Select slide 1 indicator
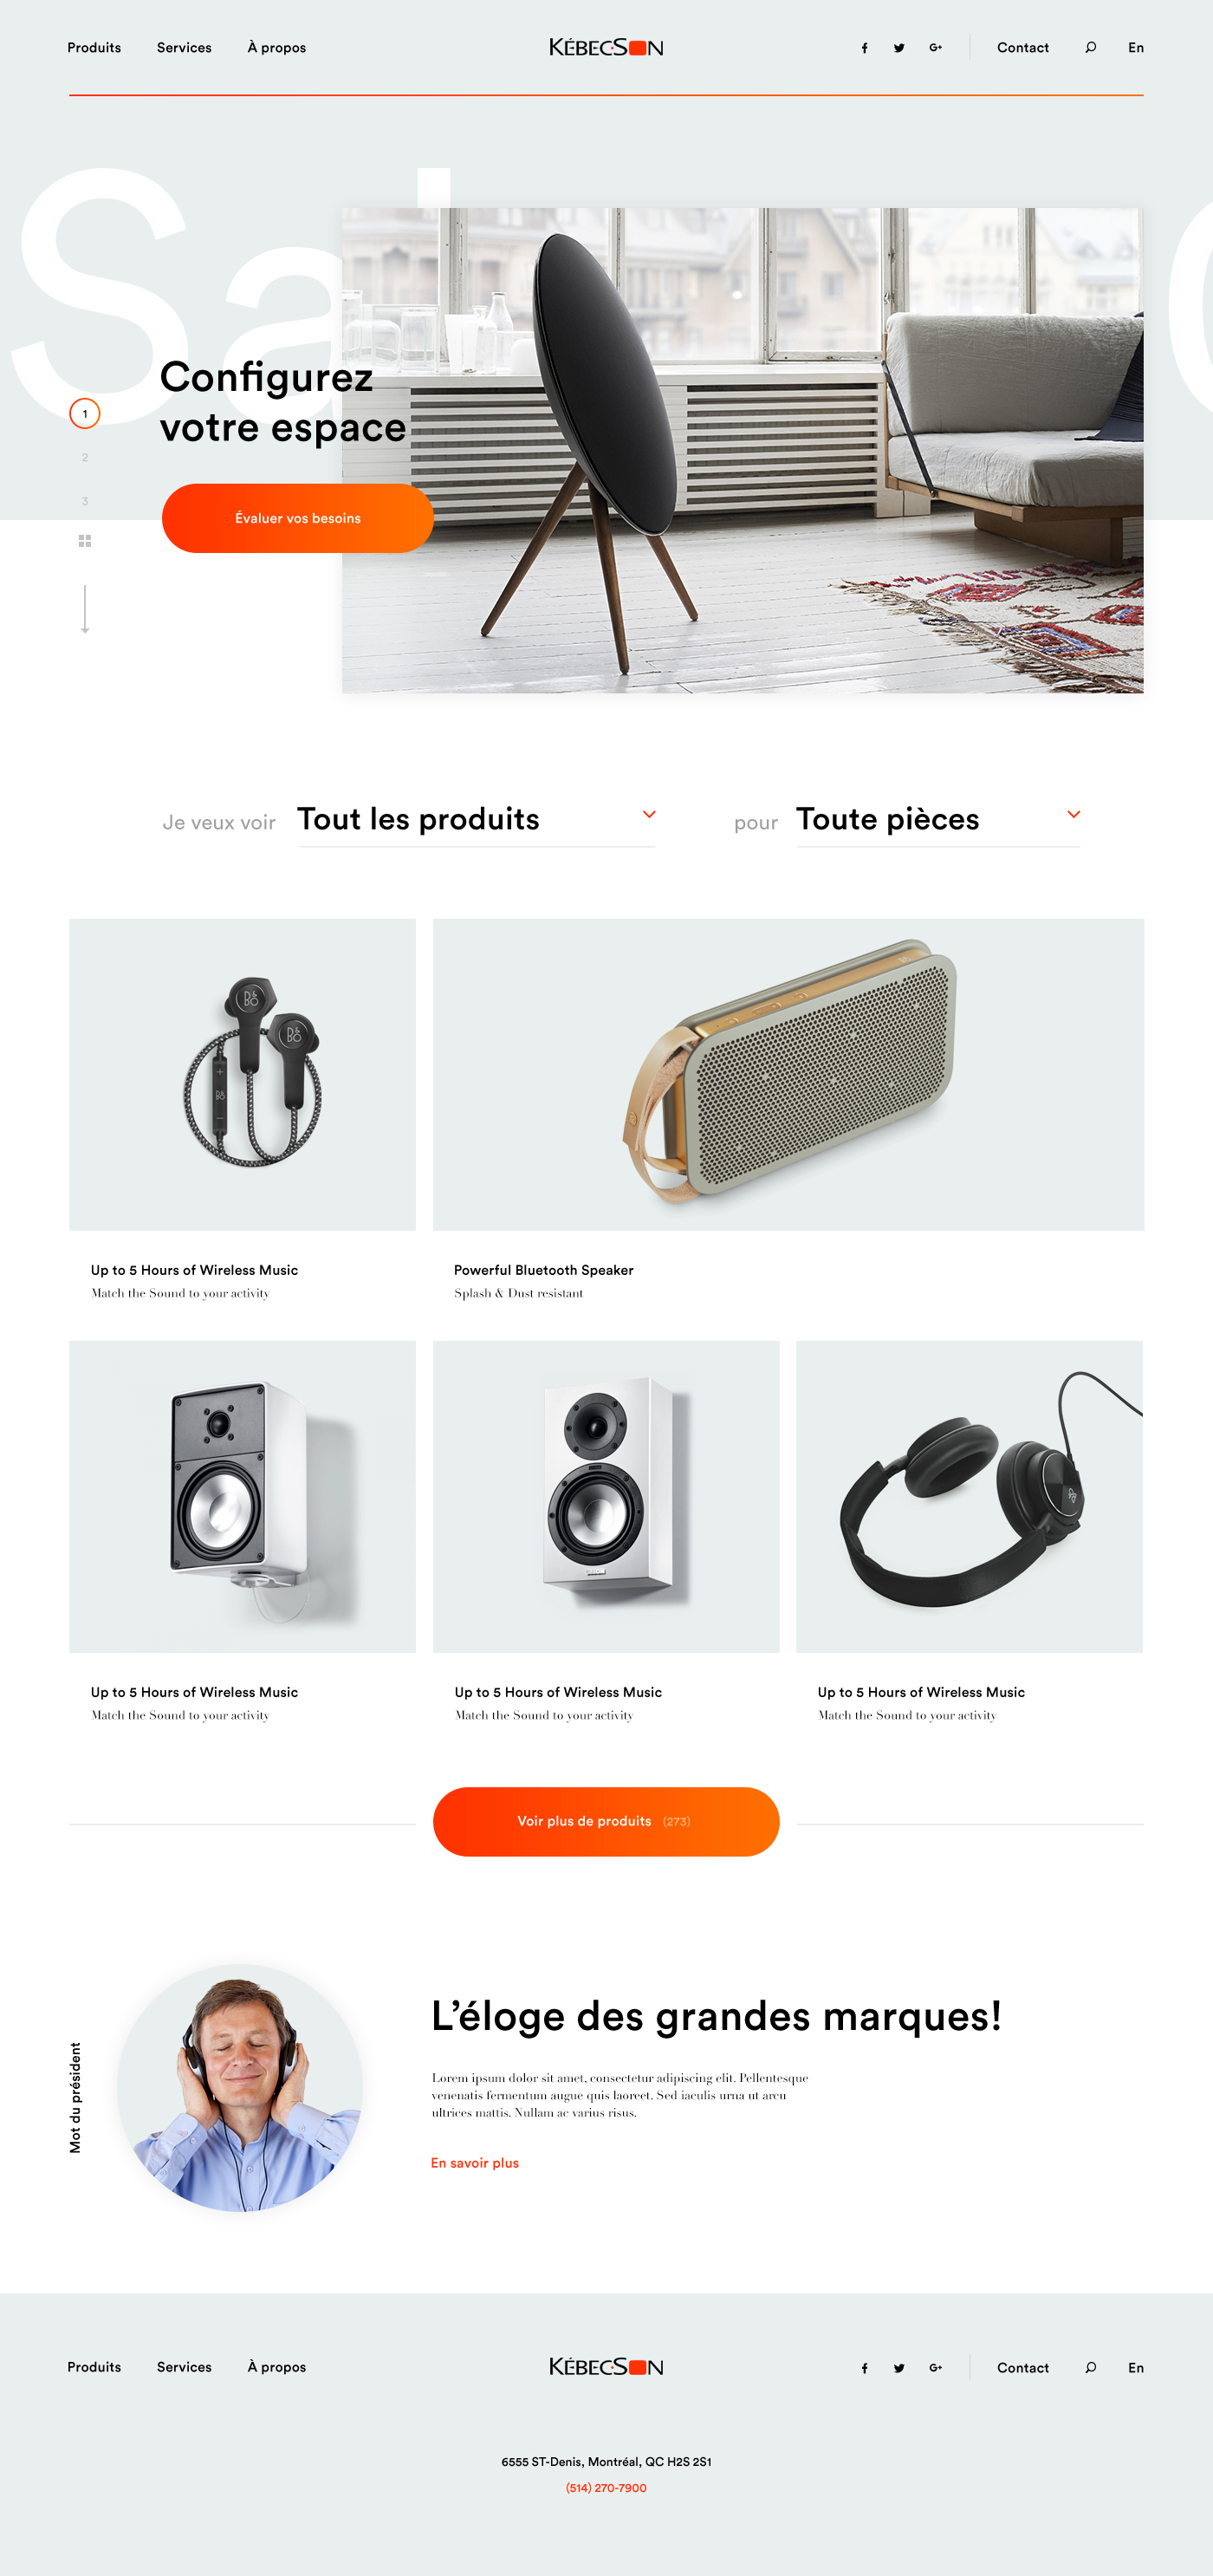The image size is (1213, 2576). click(85, 413)
